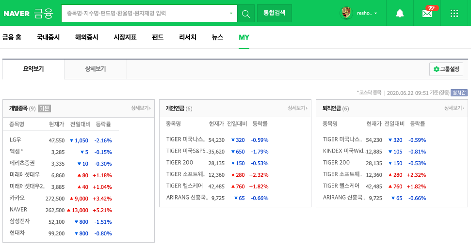The image size is (471, 247).
Task: Open NAVER stock in 개별종목 list
Action: click(x=18, y=210)
